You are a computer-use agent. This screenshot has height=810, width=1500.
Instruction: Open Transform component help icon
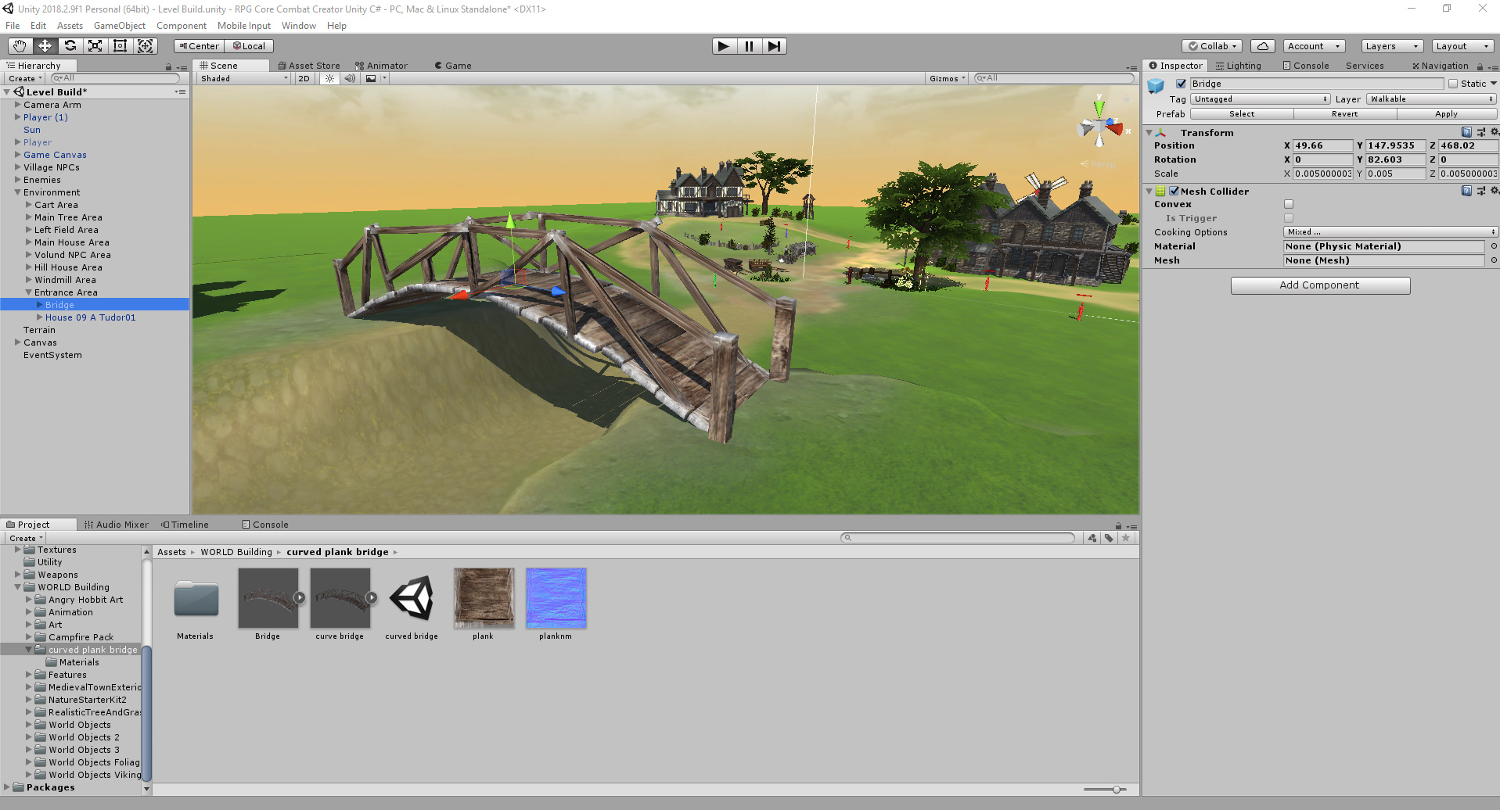tap(1466, 132)
